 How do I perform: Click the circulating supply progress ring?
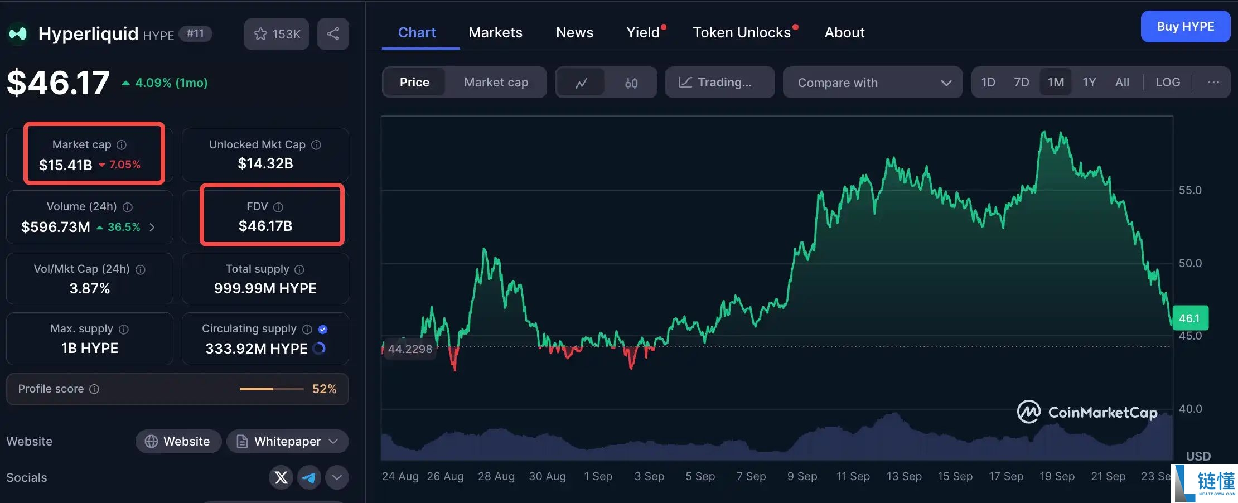(x=320, y=349)
